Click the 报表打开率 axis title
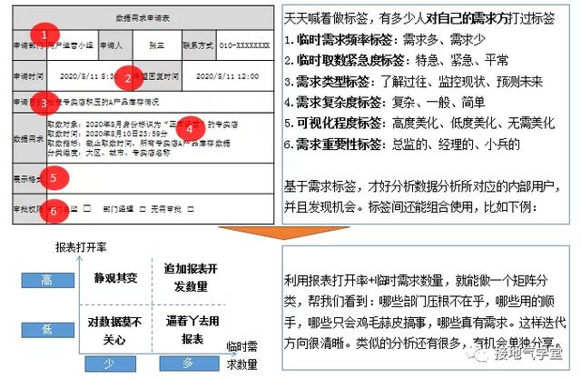This screenshot has height=379, width=581. coord(81,247)
